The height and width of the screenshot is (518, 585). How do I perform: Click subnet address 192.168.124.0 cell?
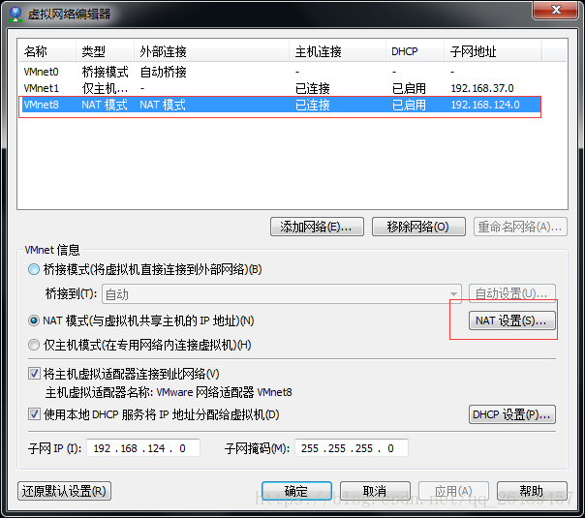click(485, 105)
